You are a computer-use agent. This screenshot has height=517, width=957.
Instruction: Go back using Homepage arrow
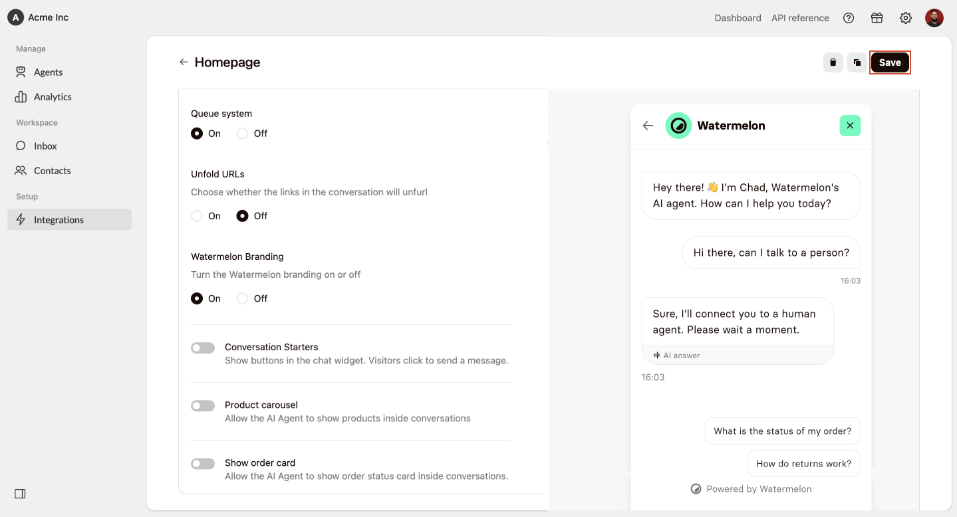point(184,62)
